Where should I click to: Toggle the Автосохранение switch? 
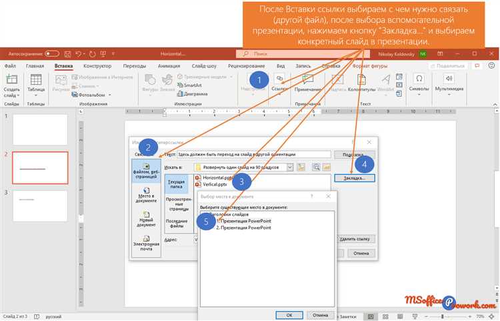tap(52, 54)
